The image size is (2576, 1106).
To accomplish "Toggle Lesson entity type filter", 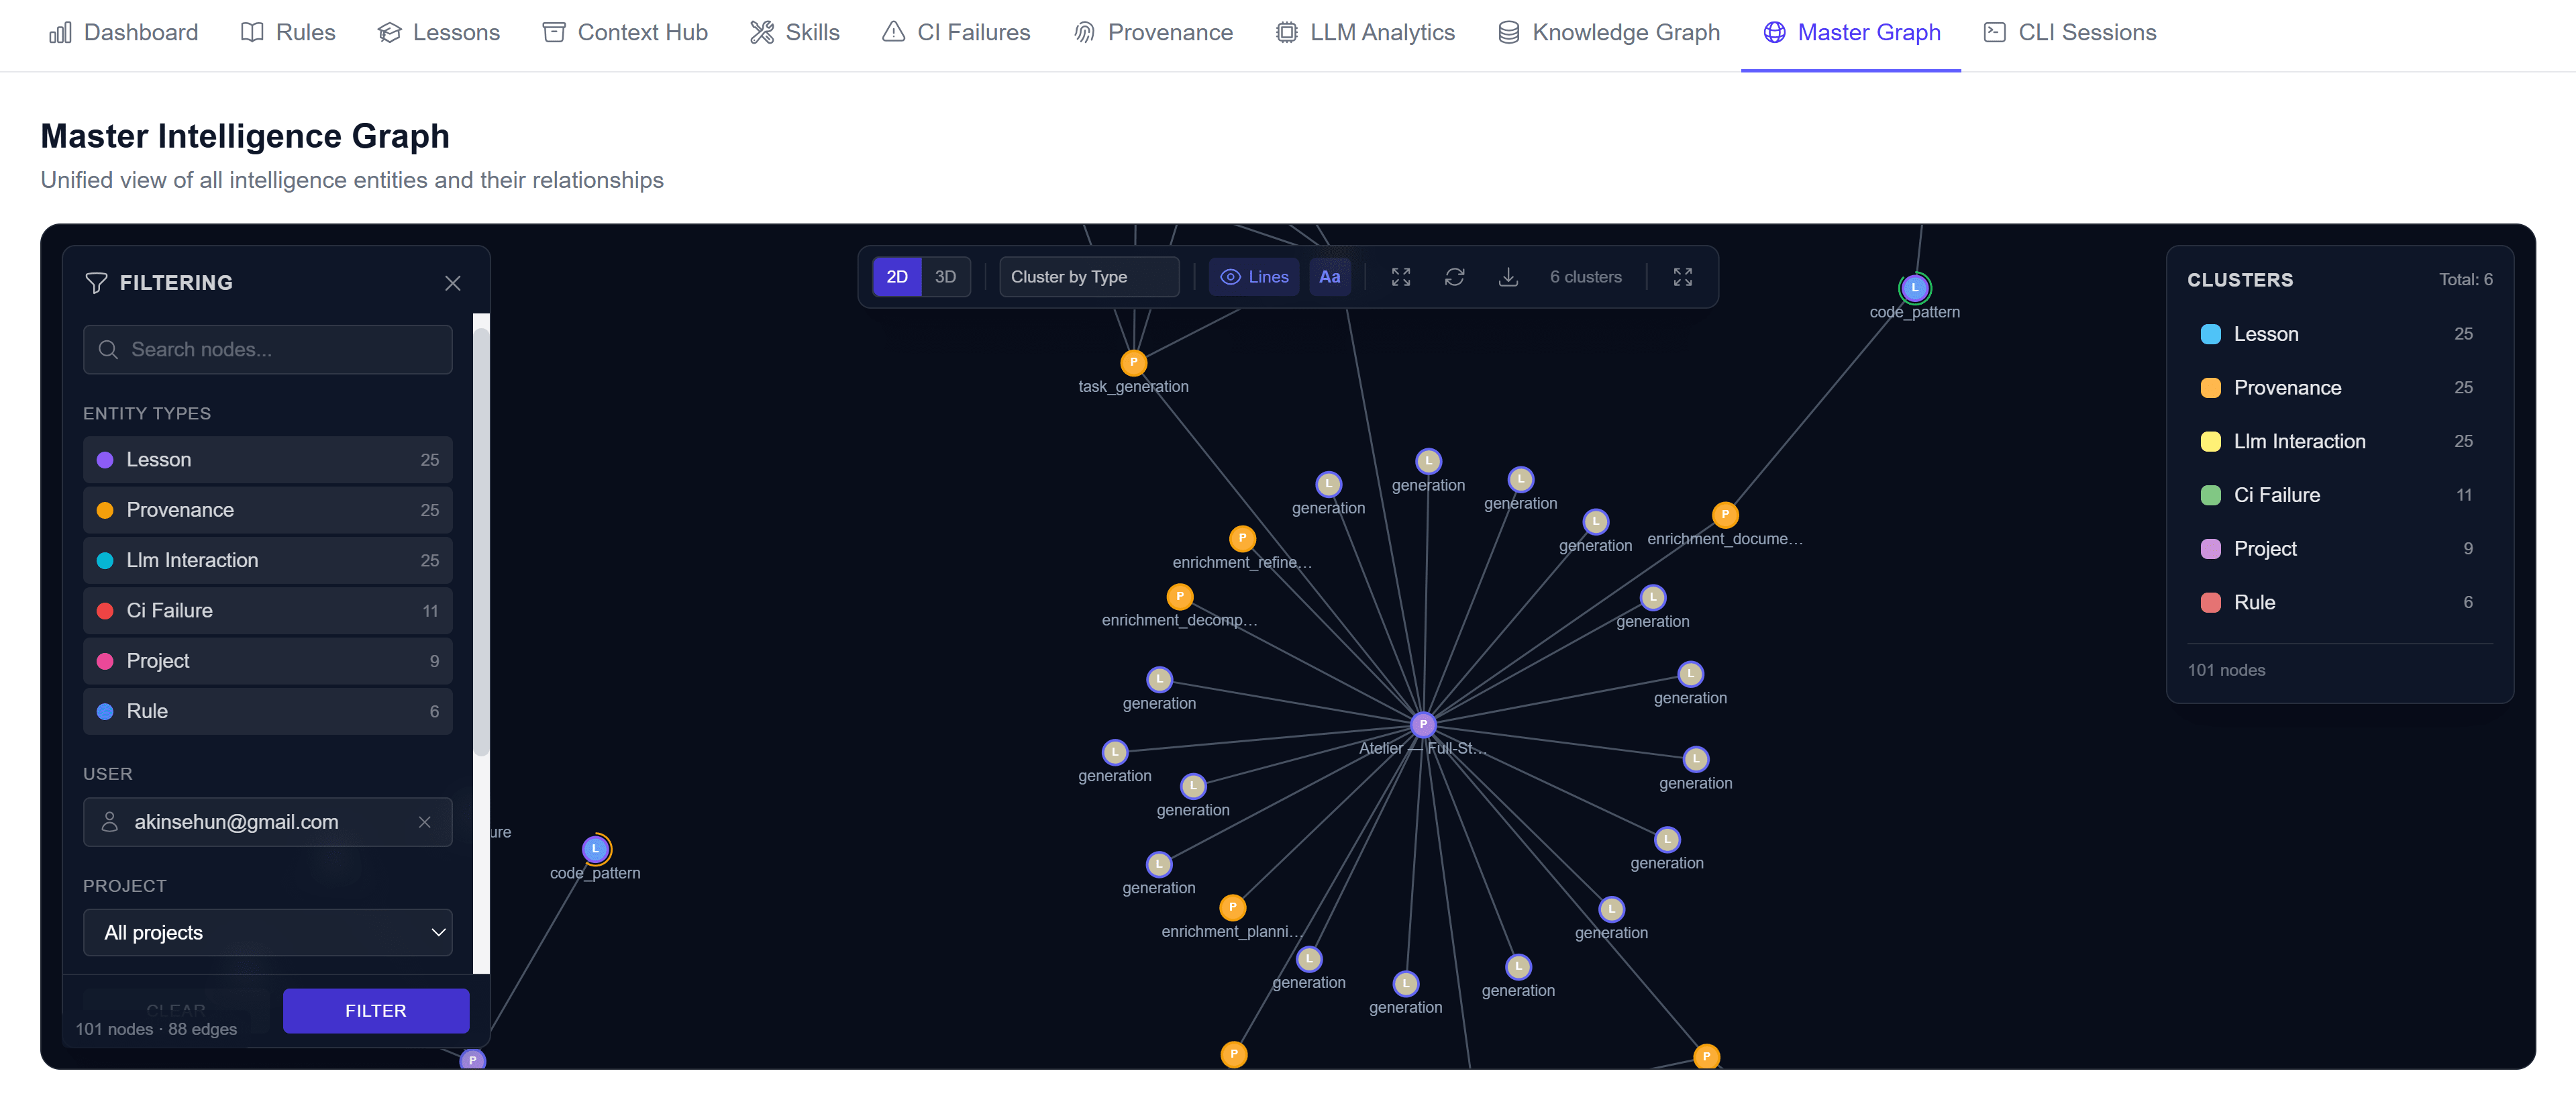I will pyautogui.click(x=268, y=460).
